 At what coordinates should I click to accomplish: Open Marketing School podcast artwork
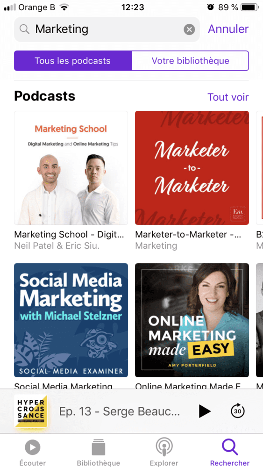(71, 168)
